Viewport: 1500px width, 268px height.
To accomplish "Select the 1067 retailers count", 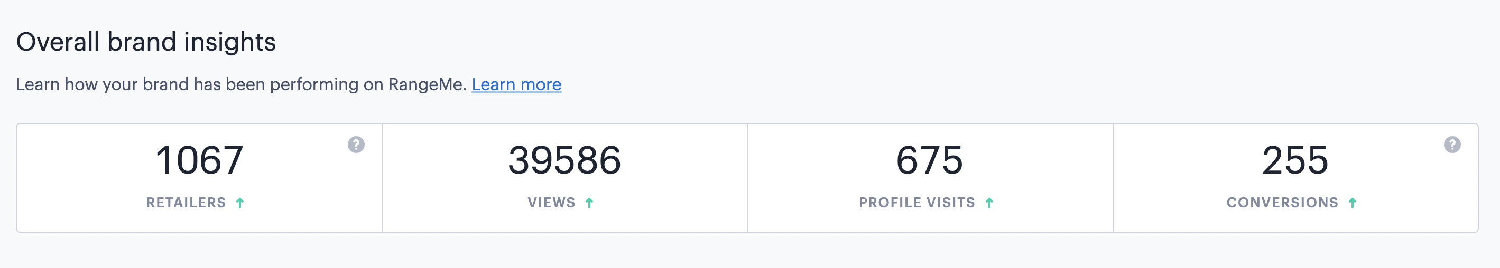I will point(199,160).
